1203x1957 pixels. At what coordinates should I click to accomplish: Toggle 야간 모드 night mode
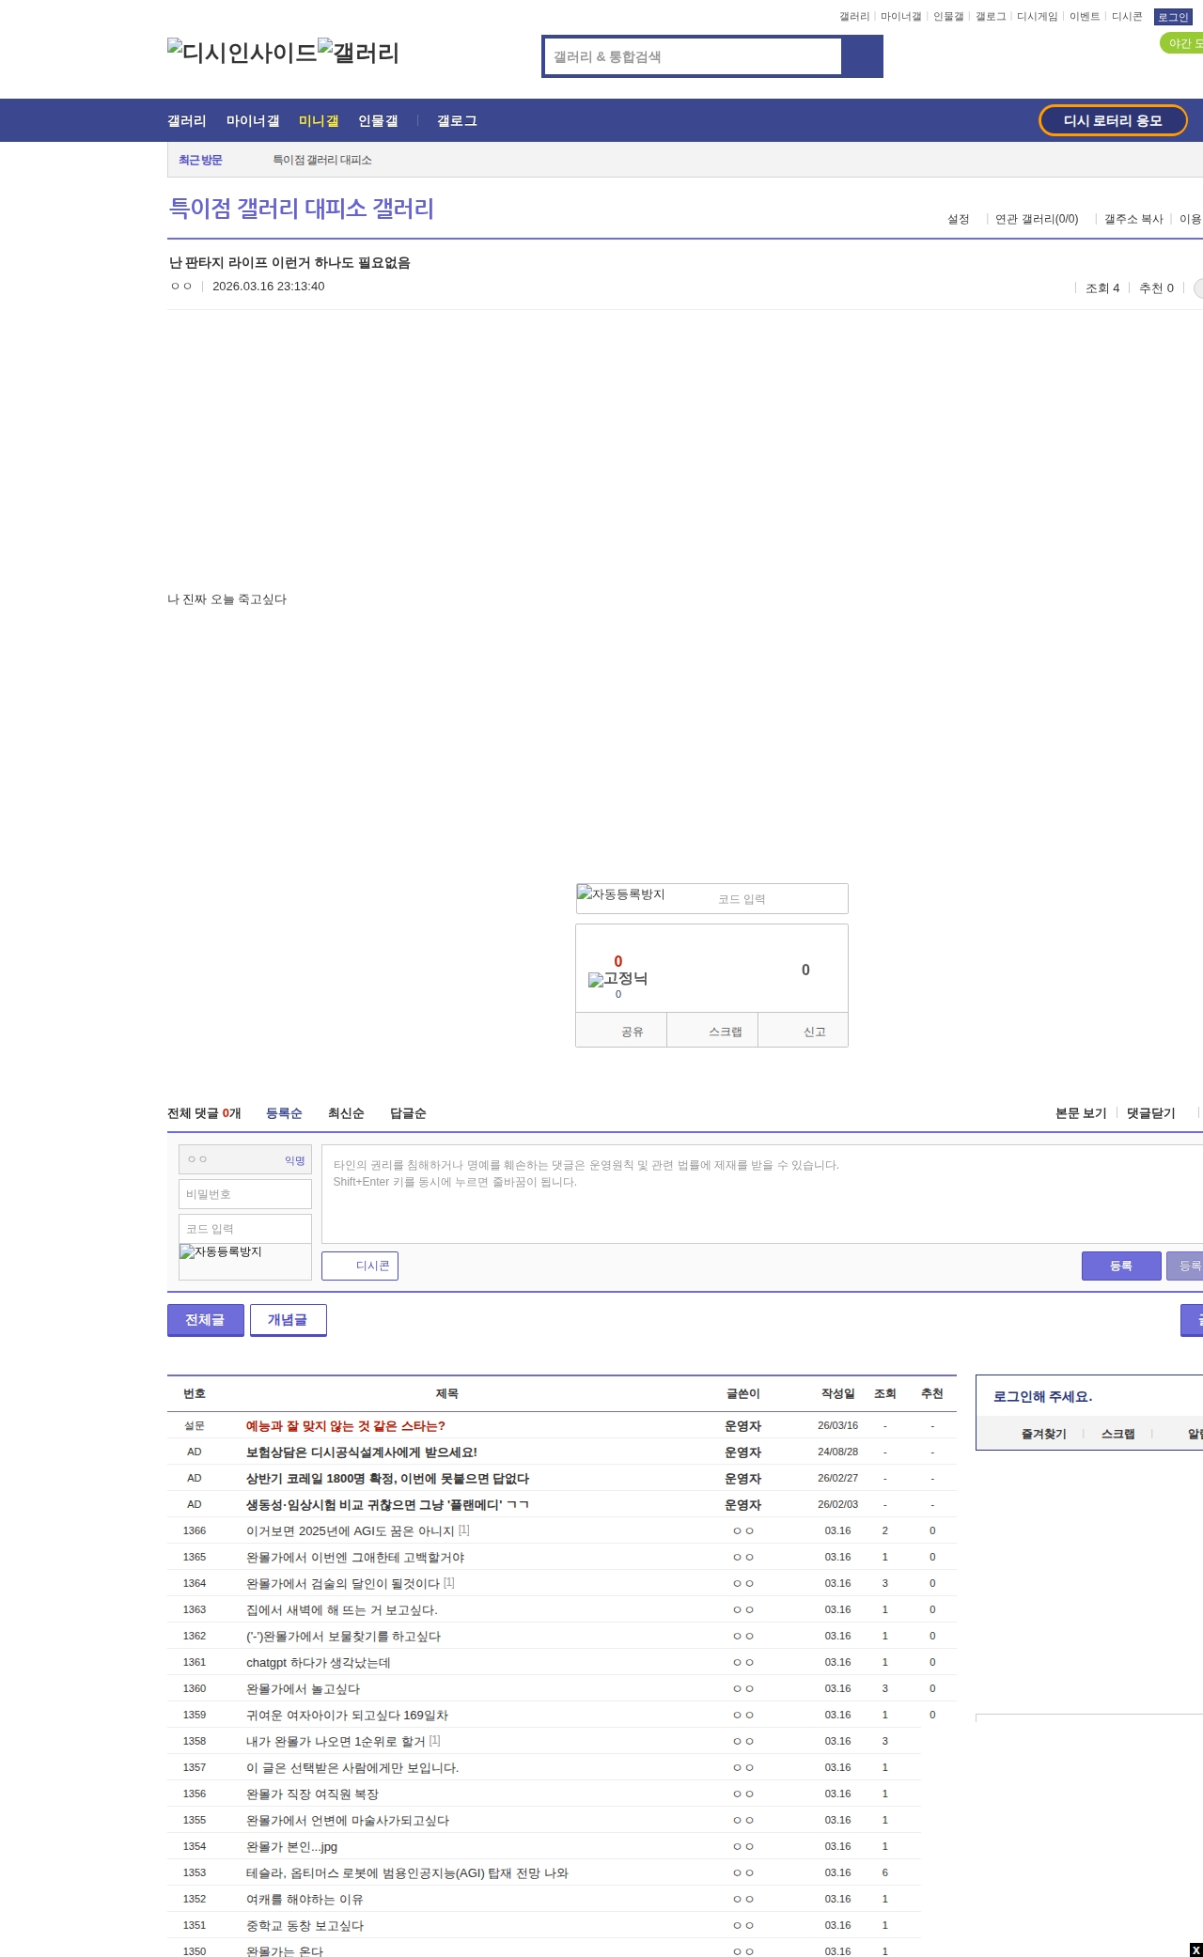[x=1182, y=43]
